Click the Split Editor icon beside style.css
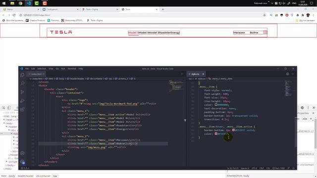317x178 pixels. 287,74
